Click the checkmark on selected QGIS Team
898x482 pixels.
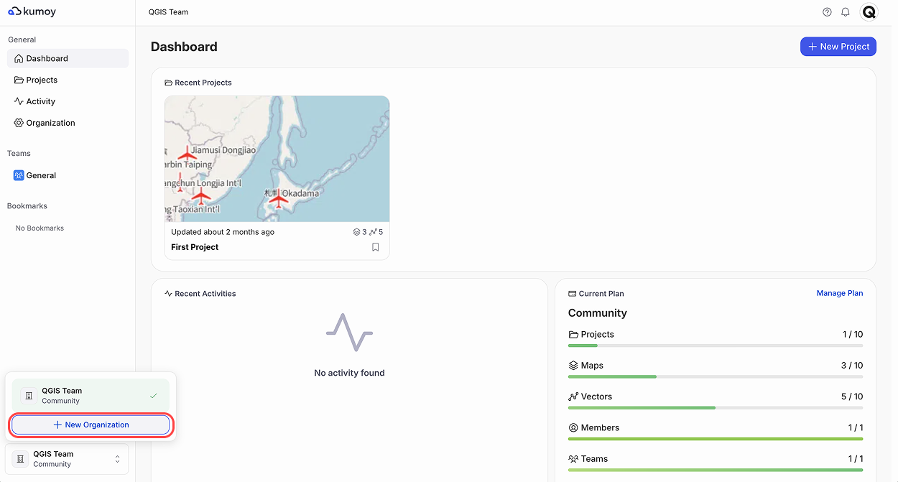(x=153, y=396)
